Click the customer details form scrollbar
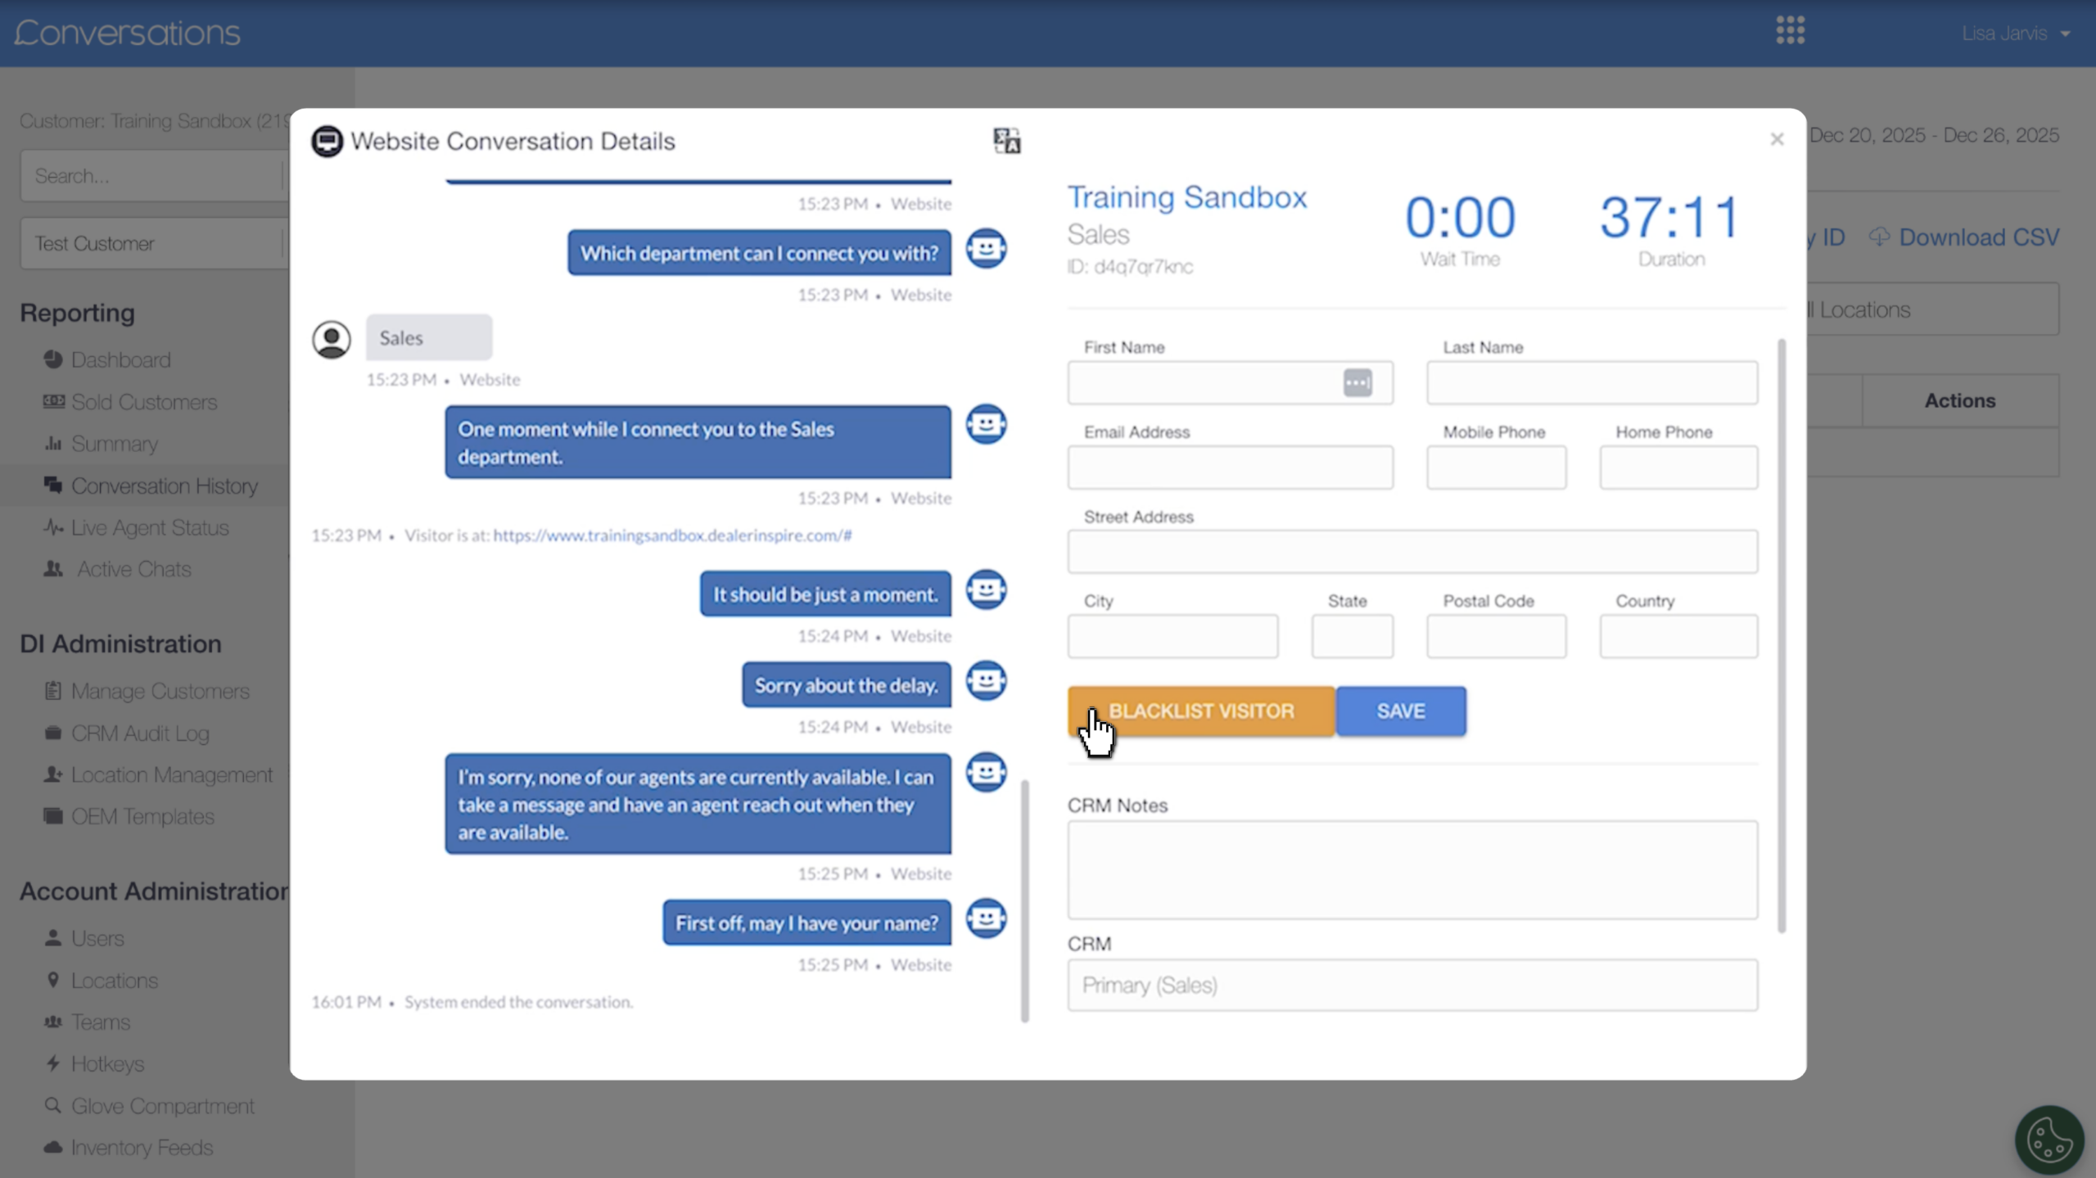Image resolution: width=2096 pixels, height=1178 pixels. (1782, 635)
